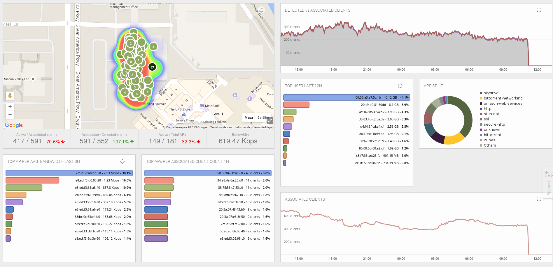Toggle Others legend entry

(x=488, y=145)
